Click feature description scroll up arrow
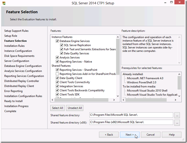This screenshot has width=187, height=143. point(179,37)
